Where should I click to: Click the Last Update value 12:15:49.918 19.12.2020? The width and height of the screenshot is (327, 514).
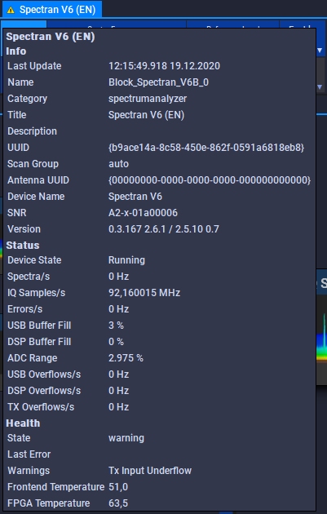[164, 66]
